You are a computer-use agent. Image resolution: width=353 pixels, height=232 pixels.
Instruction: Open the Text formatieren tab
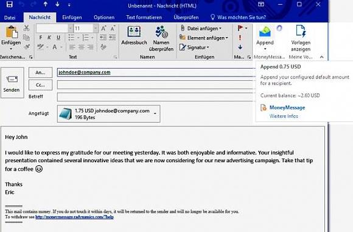pyautogui.click(x=144, y=17)
